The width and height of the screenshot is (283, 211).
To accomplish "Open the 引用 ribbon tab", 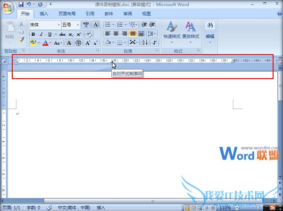I will (90, 14).
